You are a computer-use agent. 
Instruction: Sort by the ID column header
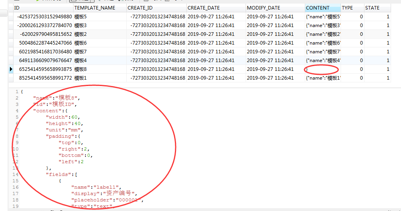(43, 8)
